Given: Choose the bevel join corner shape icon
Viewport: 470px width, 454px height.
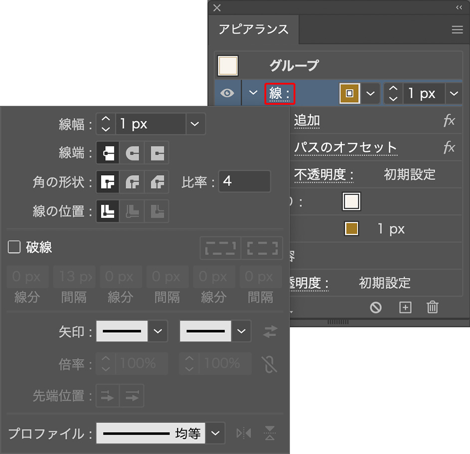Looking at the screenshot, I should (x=157, y=182).
